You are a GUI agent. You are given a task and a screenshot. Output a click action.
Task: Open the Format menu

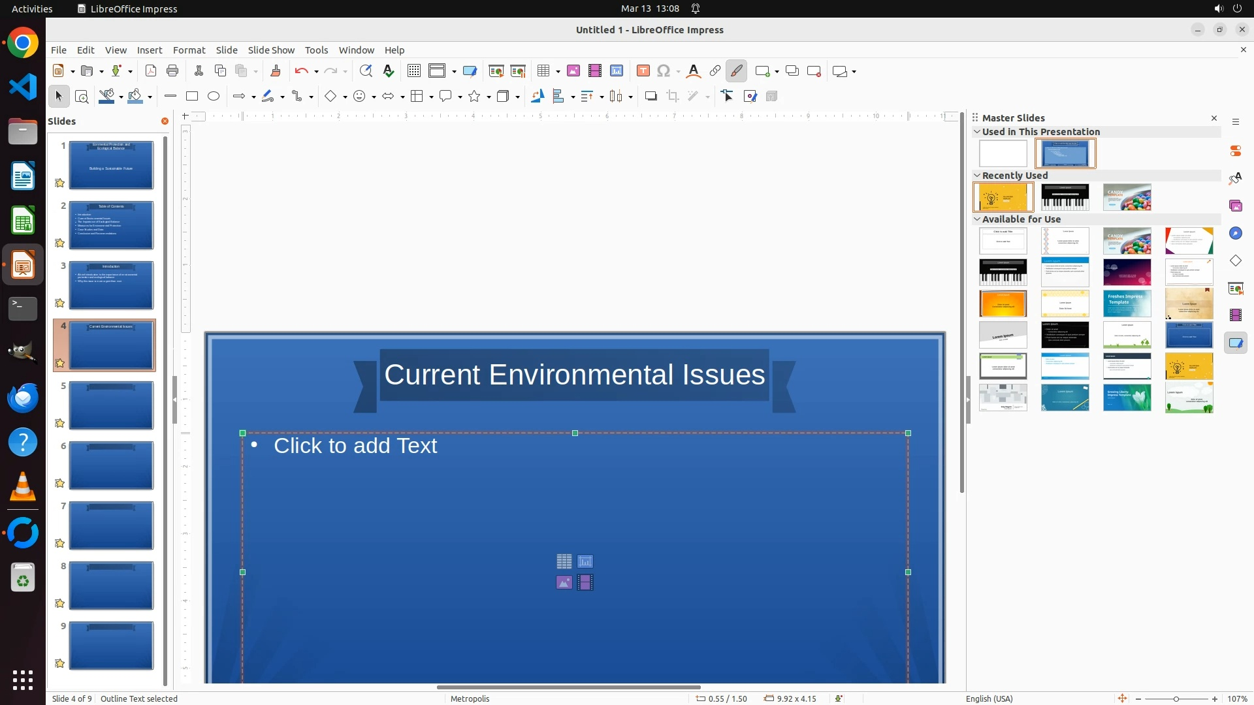(189, 50)
